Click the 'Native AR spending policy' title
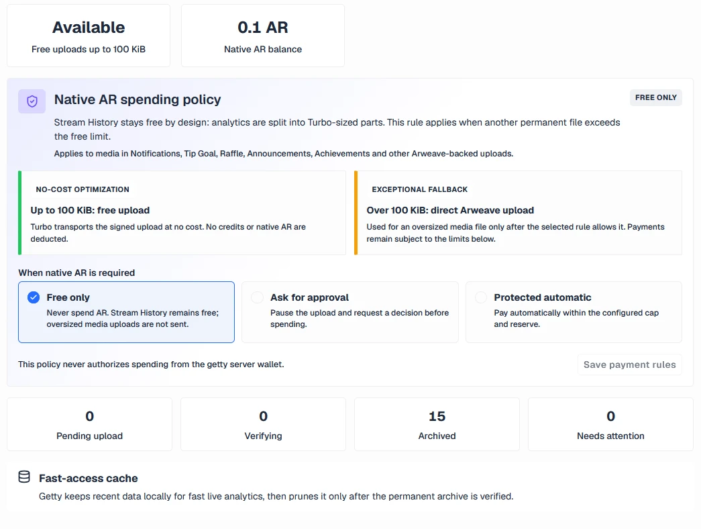This screenshot has width=701, height=529. [x=138, y=99]
